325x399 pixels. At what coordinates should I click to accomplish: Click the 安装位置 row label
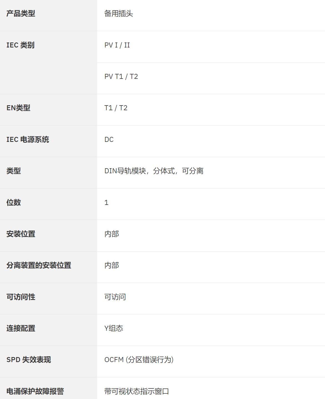click(x=21, y=234)
